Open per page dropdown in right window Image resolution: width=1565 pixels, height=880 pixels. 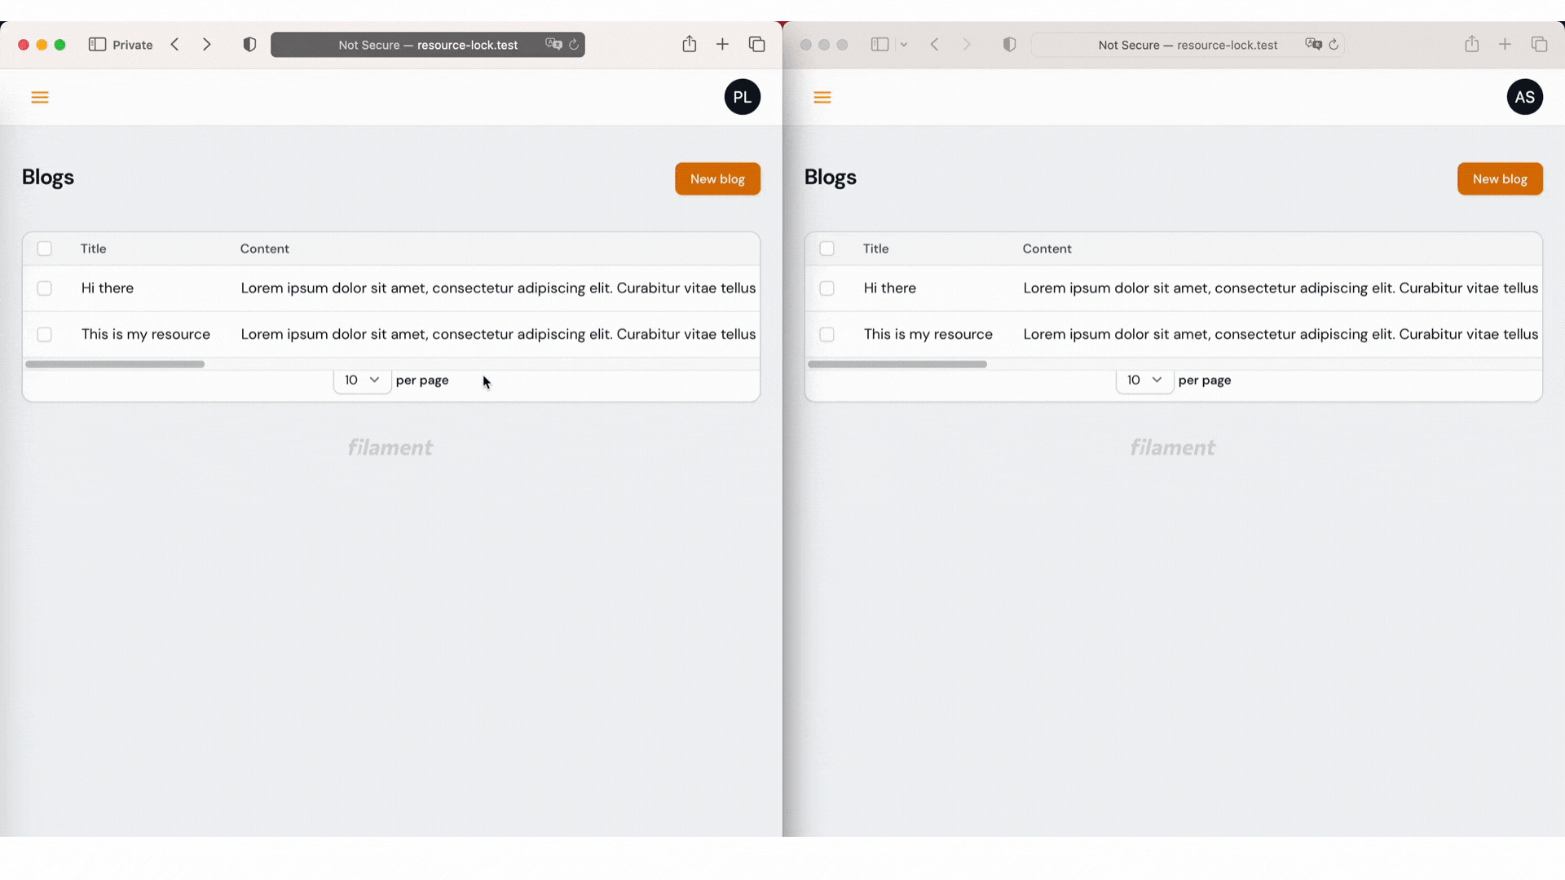click(1144, 381)
